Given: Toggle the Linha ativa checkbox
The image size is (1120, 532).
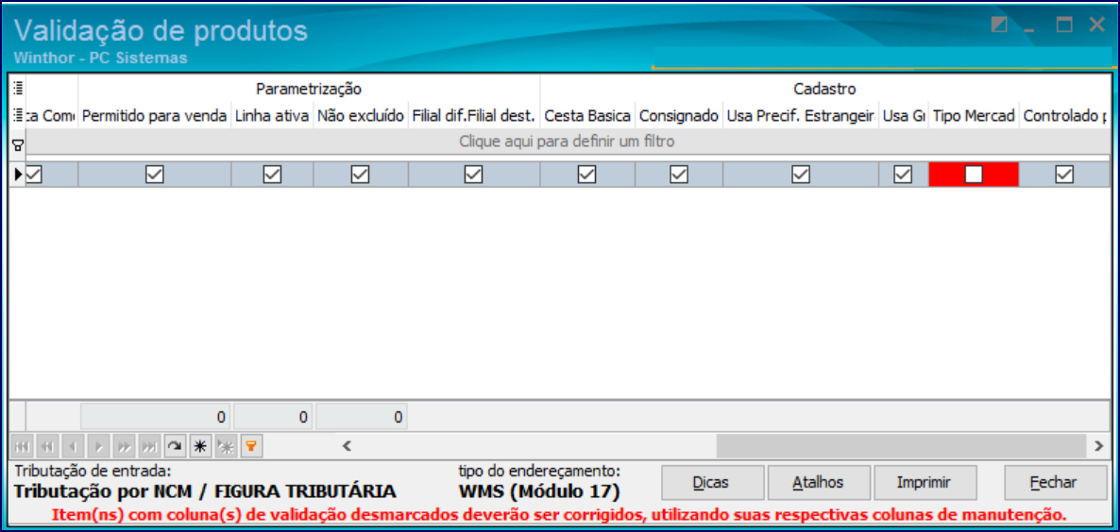Looking at the screenshot, I should (x=272, y=175).
